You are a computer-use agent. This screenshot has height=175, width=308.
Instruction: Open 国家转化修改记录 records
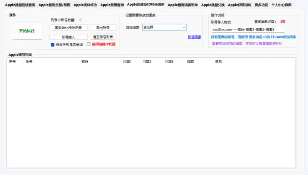click(x=69, y=28)
